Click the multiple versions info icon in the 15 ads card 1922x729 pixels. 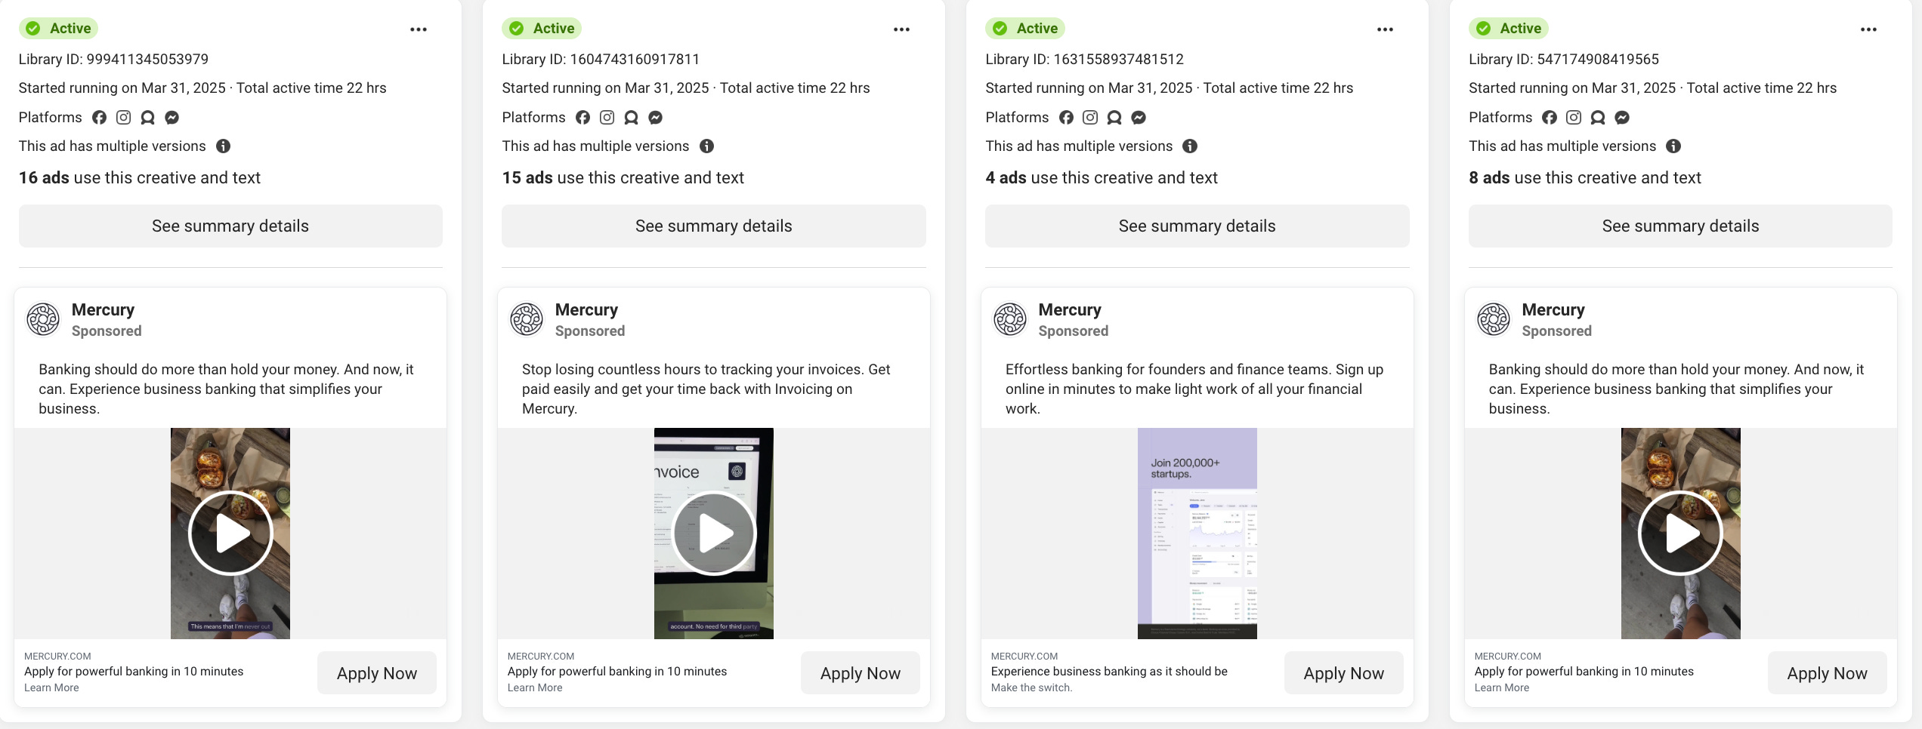[x=706, y=146]
